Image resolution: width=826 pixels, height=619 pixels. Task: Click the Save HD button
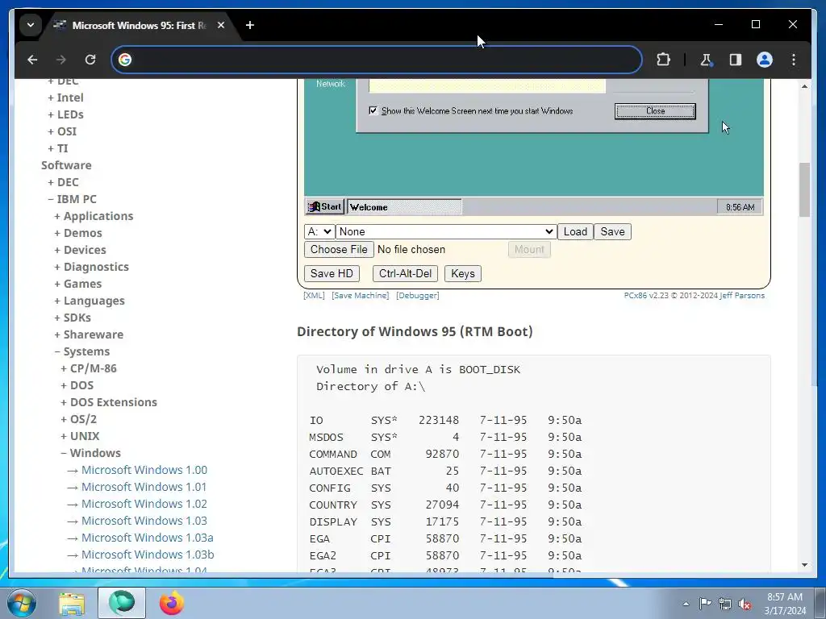click(332, 274)
